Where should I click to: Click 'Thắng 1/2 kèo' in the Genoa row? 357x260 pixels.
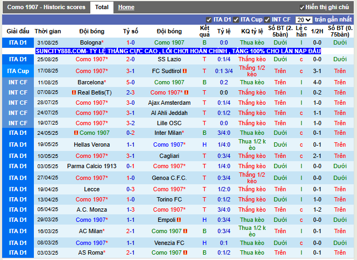[x=252, y=178]
